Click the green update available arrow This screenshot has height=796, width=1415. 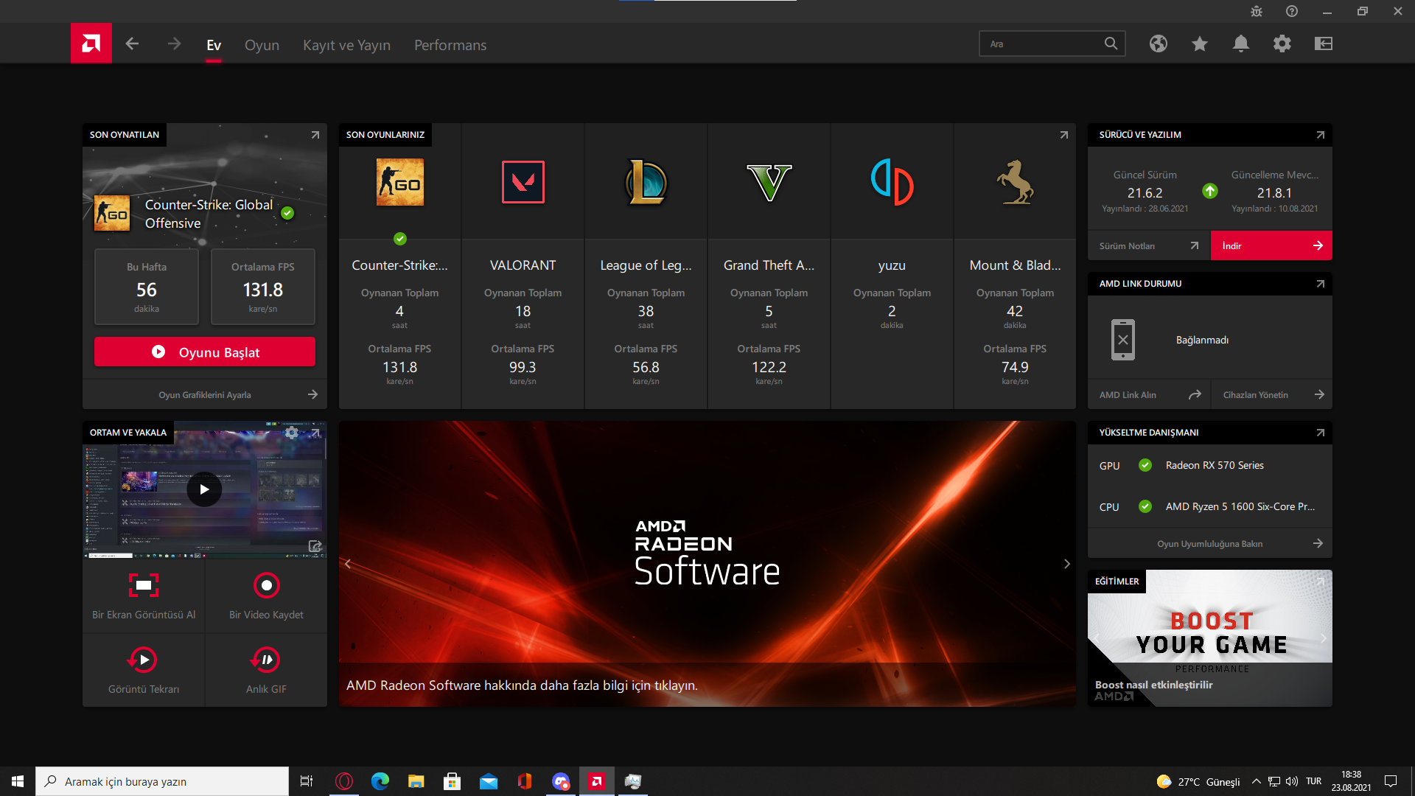click(1210, 191)
